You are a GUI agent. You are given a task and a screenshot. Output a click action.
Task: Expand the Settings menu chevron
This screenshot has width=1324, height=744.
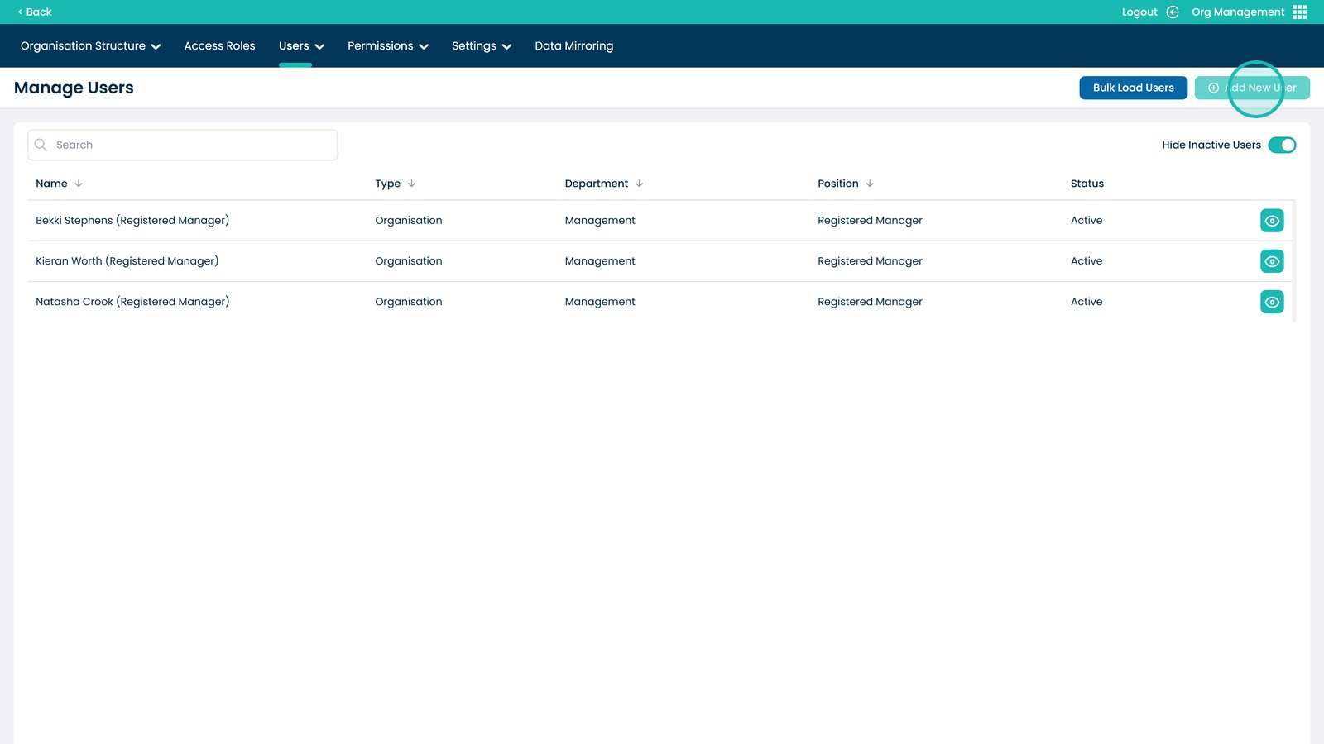click(506, 47)
